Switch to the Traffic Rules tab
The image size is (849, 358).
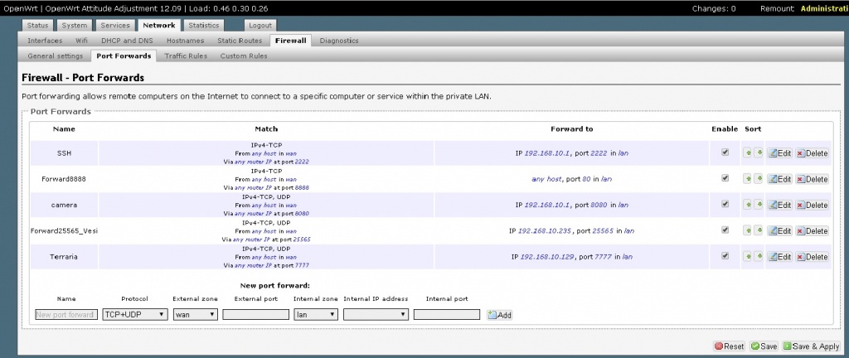pos(185,56)
